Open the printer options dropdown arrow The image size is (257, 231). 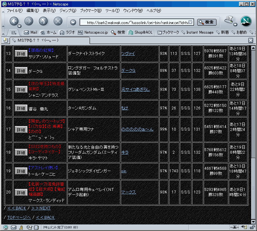(x=235, y=25)
